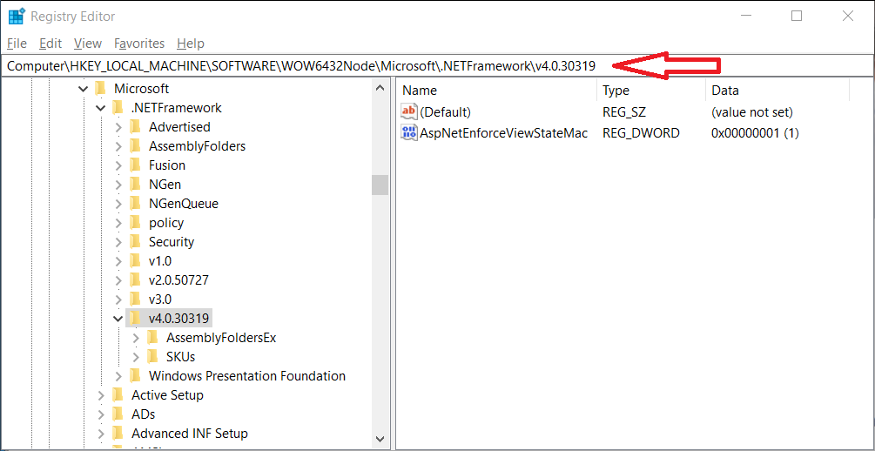Open the Edit menu

[50, 44]
